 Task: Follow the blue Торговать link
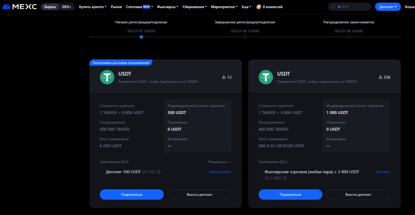point(383,172)
